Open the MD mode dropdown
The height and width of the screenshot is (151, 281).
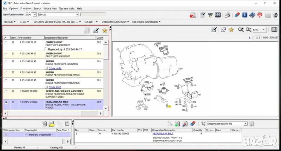click(x=10, y=22)
